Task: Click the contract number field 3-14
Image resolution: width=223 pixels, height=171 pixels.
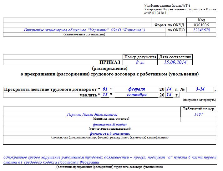Action: pos(200,89)
